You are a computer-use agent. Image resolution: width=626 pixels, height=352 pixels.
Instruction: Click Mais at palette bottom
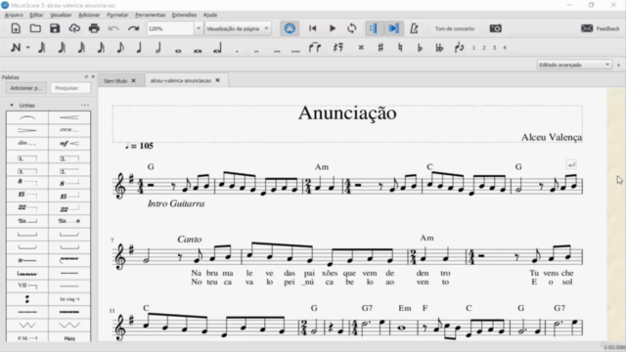click(x=69, y=338)
